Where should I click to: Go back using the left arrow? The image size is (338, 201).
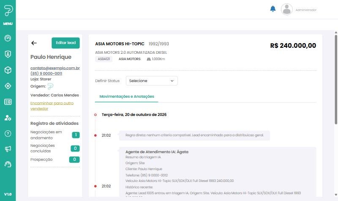coord(34,43)
